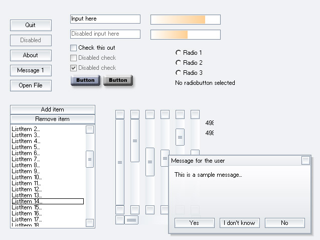
Task: Open the About dialog button
Action: tap(31, 55)
